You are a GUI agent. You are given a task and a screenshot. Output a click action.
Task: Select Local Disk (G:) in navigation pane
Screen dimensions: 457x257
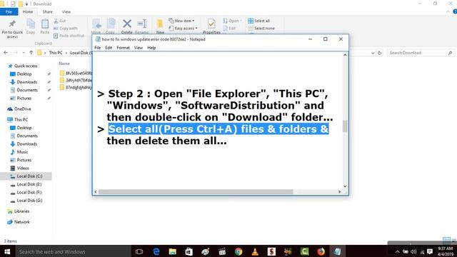(x=29, y=201)
